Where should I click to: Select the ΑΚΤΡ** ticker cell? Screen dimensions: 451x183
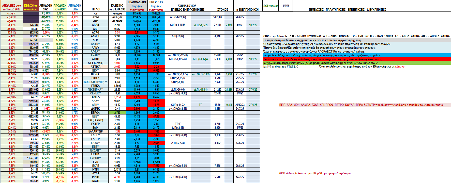[96, 44]
